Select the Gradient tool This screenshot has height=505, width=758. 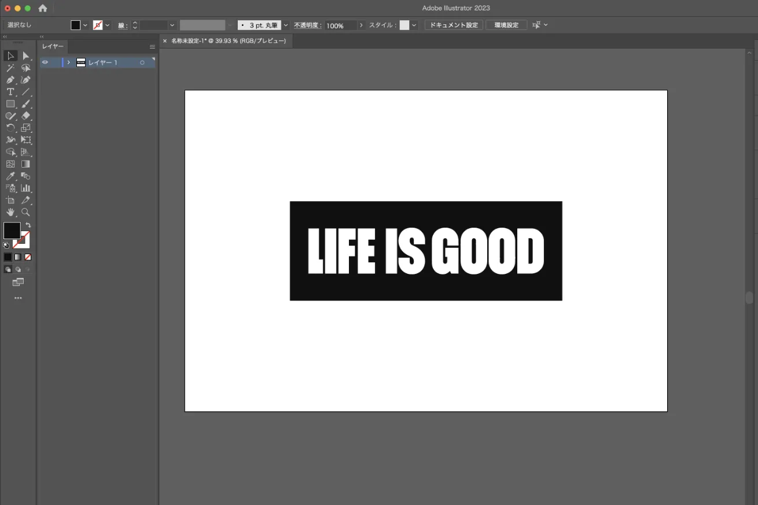(x=25, y=164)
